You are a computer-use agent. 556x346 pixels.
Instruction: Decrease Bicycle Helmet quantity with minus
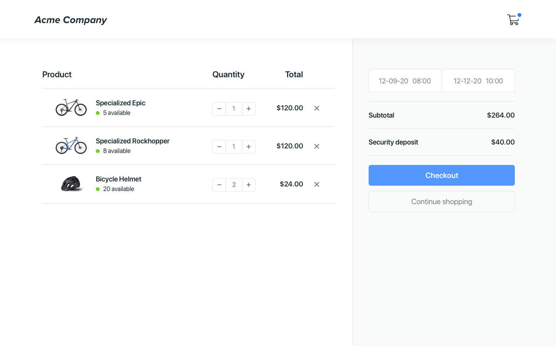point(219,185)
